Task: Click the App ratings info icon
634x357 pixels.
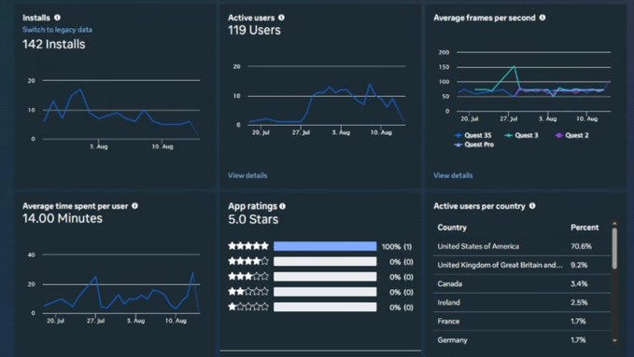Action: pos(282,206)
